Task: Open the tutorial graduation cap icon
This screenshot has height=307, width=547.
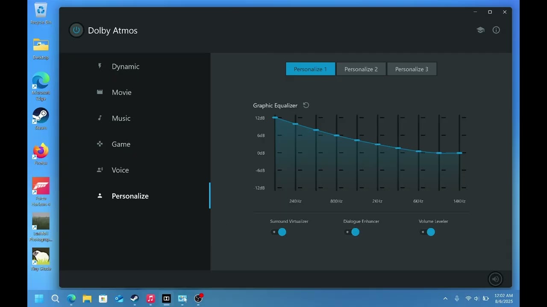Action: tap(480, 30)
